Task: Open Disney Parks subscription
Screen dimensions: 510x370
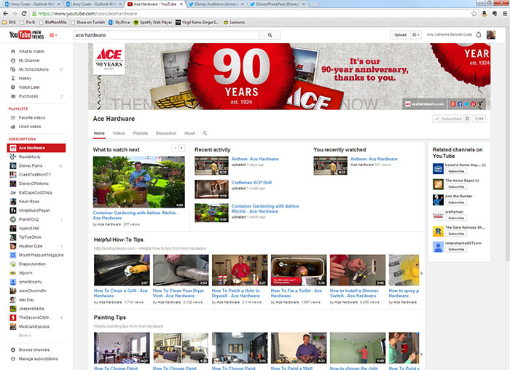Action: 31,166
